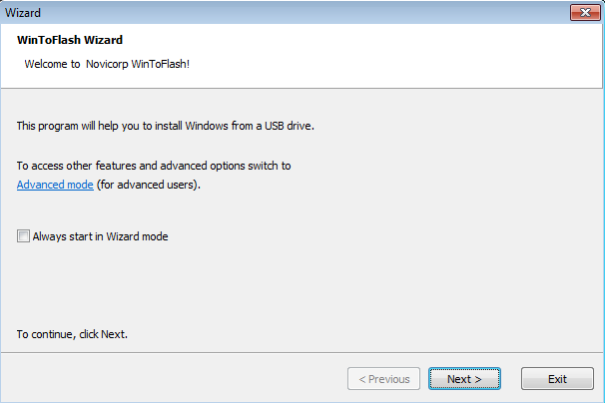605x403 pixels.
Task: Exit the WinToFlash wizard
Action: coord(557,379)
